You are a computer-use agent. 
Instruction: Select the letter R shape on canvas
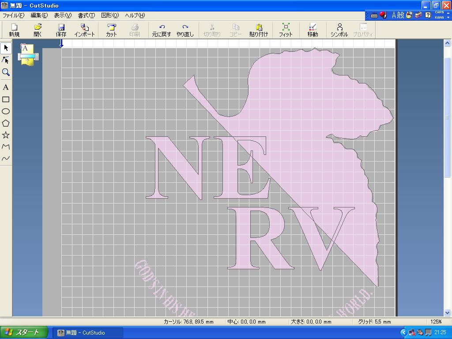click(260, 238)
